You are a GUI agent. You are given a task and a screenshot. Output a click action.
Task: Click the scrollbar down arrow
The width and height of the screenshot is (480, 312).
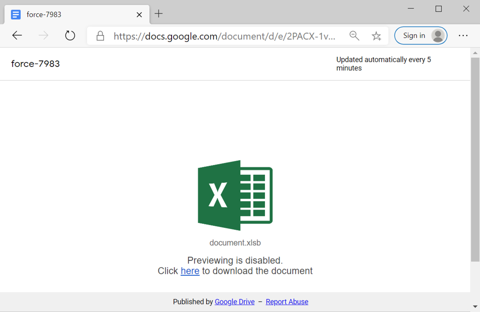(x=475, y=307)
